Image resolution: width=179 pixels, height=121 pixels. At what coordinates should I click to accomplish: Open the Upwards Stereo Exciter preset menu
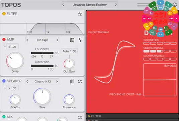point(90,5)
